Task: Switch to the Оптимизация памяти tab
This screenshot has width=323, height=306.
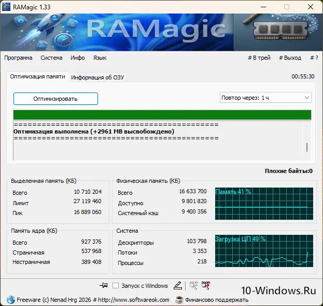Action: 37,76
